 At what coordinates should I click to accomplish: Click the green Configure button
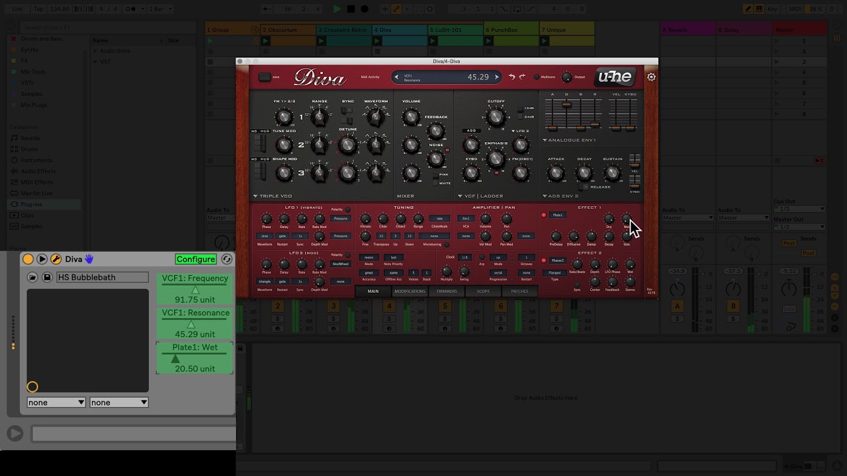[x=196, y=259]
